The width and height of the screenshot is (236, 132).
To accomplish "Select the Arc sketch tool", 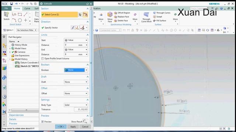I will (14, 20).
